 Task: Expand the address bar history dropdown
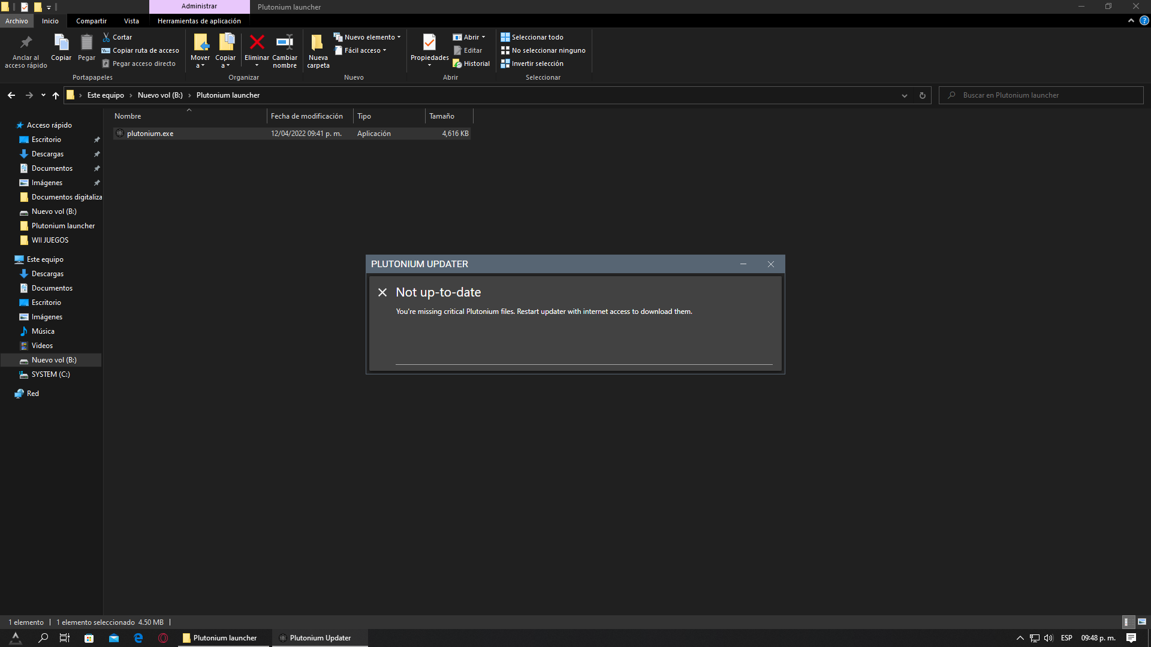904,95
